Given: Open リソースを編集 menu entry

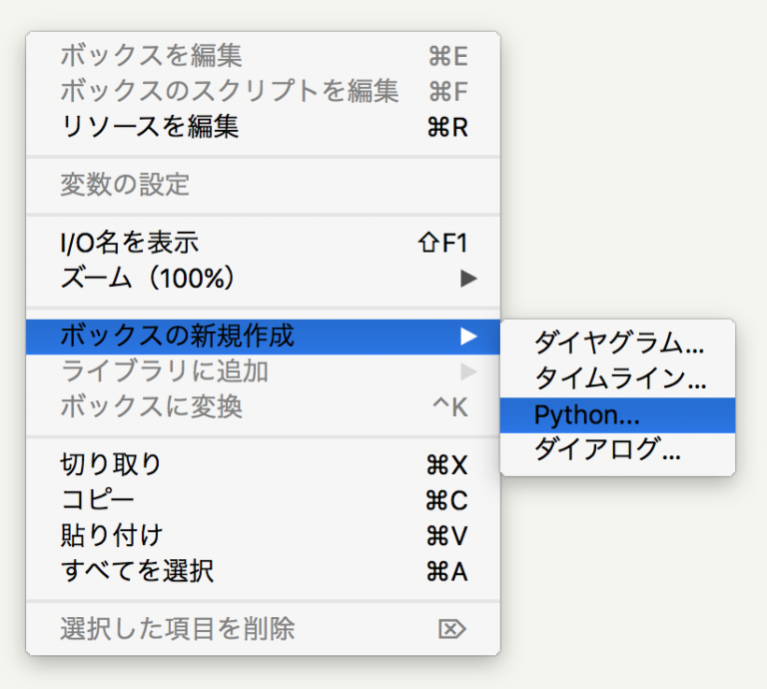Looking at the screenshot, I should [x=150, y=127].
